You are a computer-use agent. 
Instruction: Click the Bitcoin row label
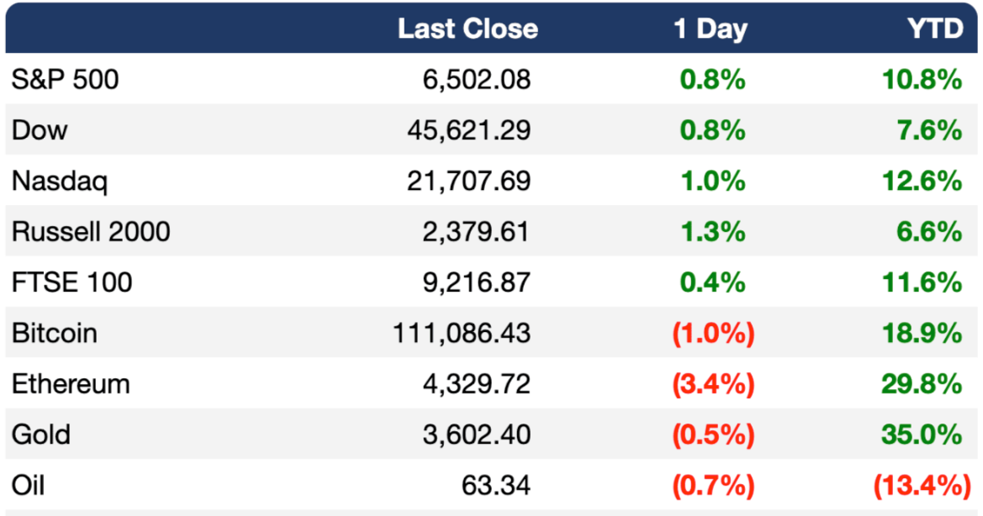(x=55, y=333)
